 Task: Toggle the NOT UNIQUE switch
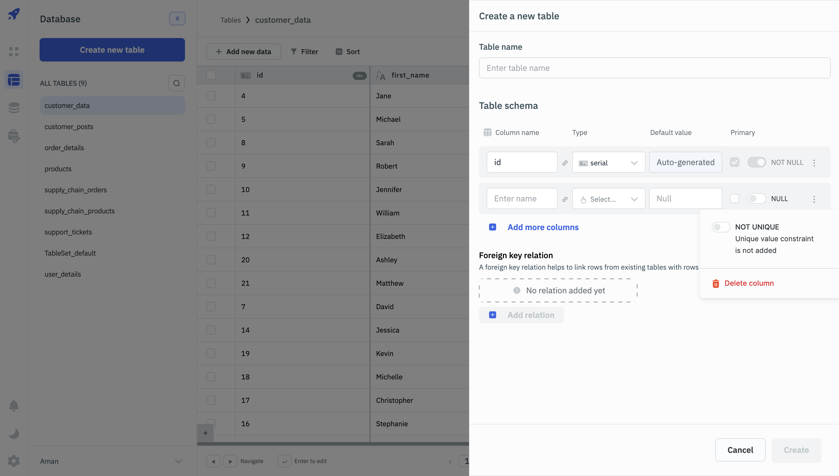(721, 227)
